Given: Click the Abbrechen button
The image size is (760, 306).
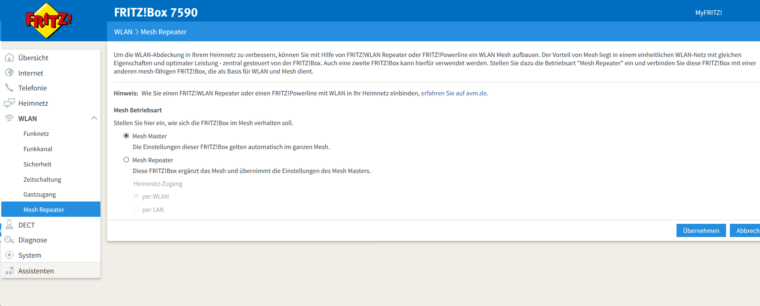Looking at the screenshot, I should (x=745, y=230).
